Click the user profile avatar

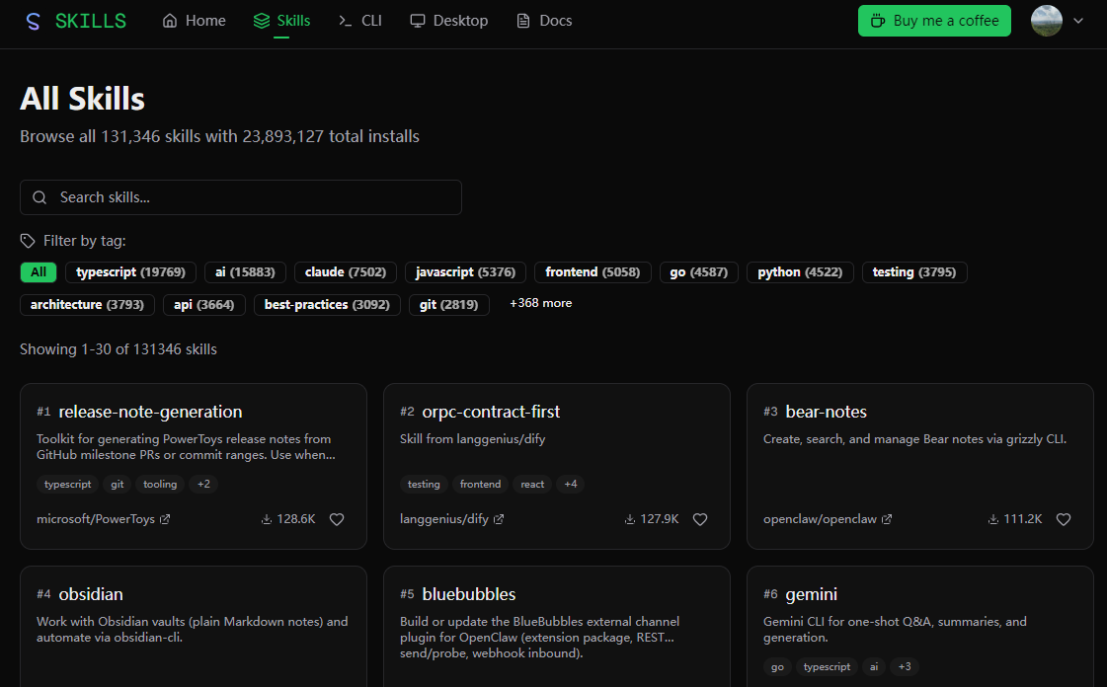(x=1046, y=21)
